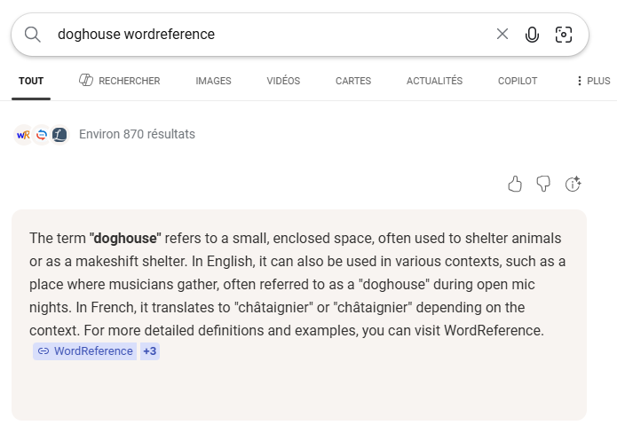Go to the VIDÉOS tab
617x433 pixels.
(283, 81)
